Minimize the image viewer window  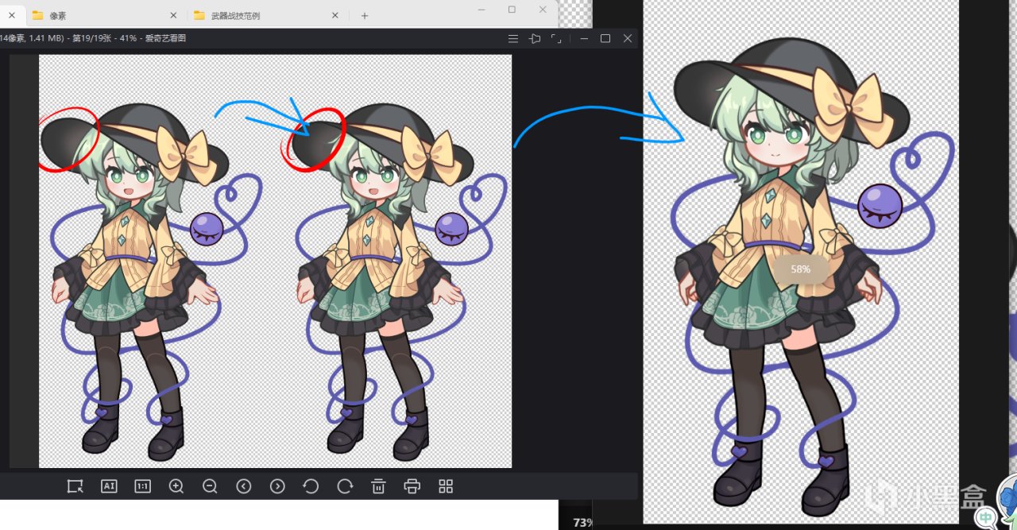584,38
